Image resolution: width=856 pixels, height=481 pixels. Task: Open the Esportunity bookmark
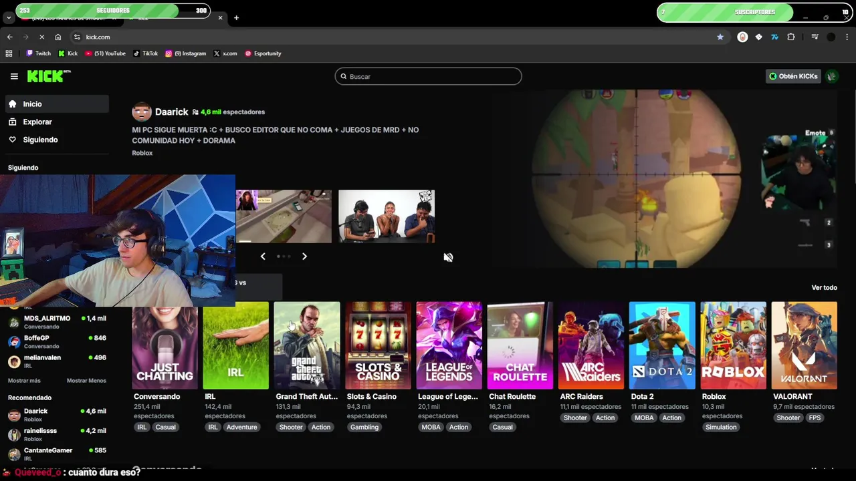(x=263, y=53)
